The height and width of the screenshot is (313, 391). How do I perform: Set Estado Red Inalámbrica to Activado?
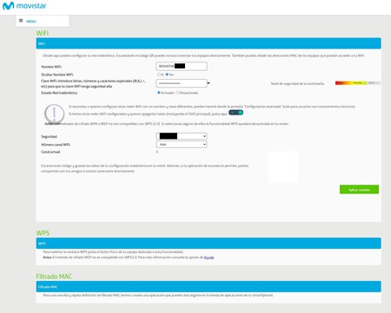159,93
